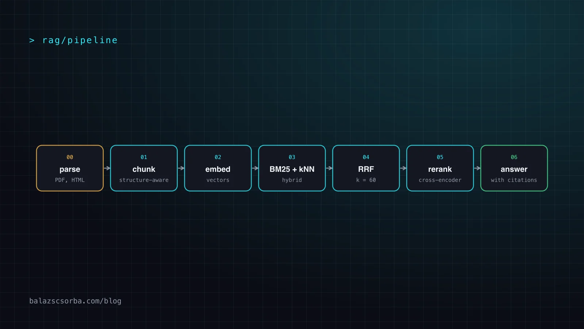The width and height of the screenshot is (584, 329).
Task: Click step number '01' label
Action: pyautogui.click(x=144, y=157)
